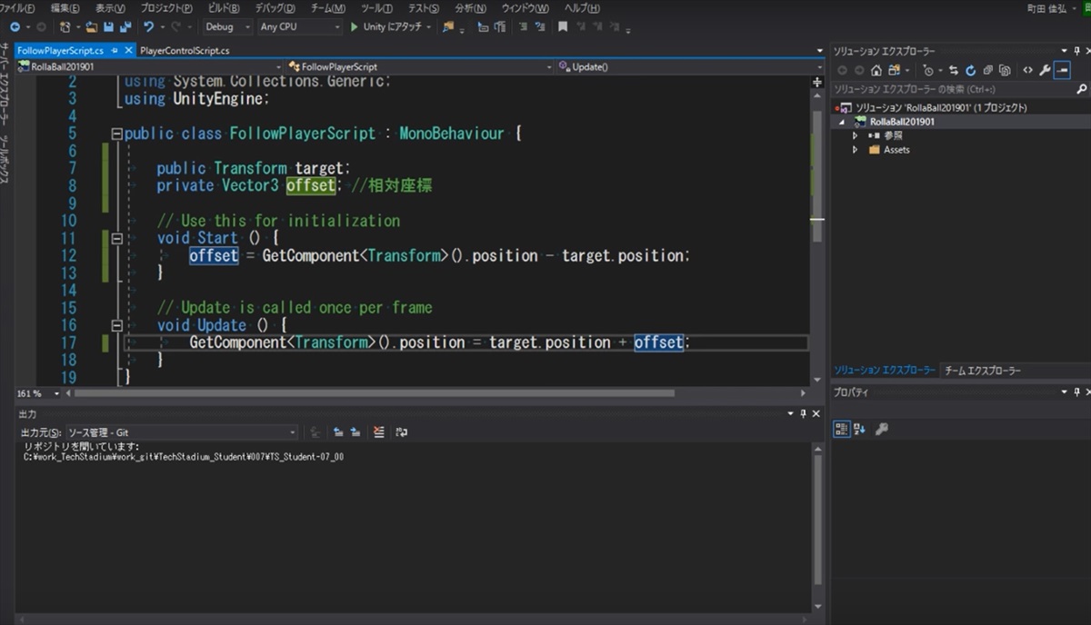
Task: Toggle Preview Selected Items in Solution Explorer
Action: (1062, 70)
